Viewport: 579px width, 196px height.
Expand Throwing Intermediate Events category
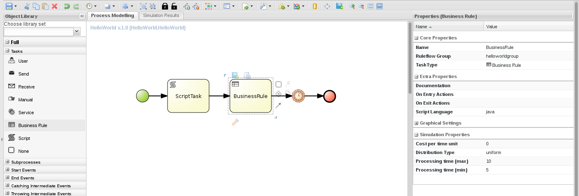7,194
